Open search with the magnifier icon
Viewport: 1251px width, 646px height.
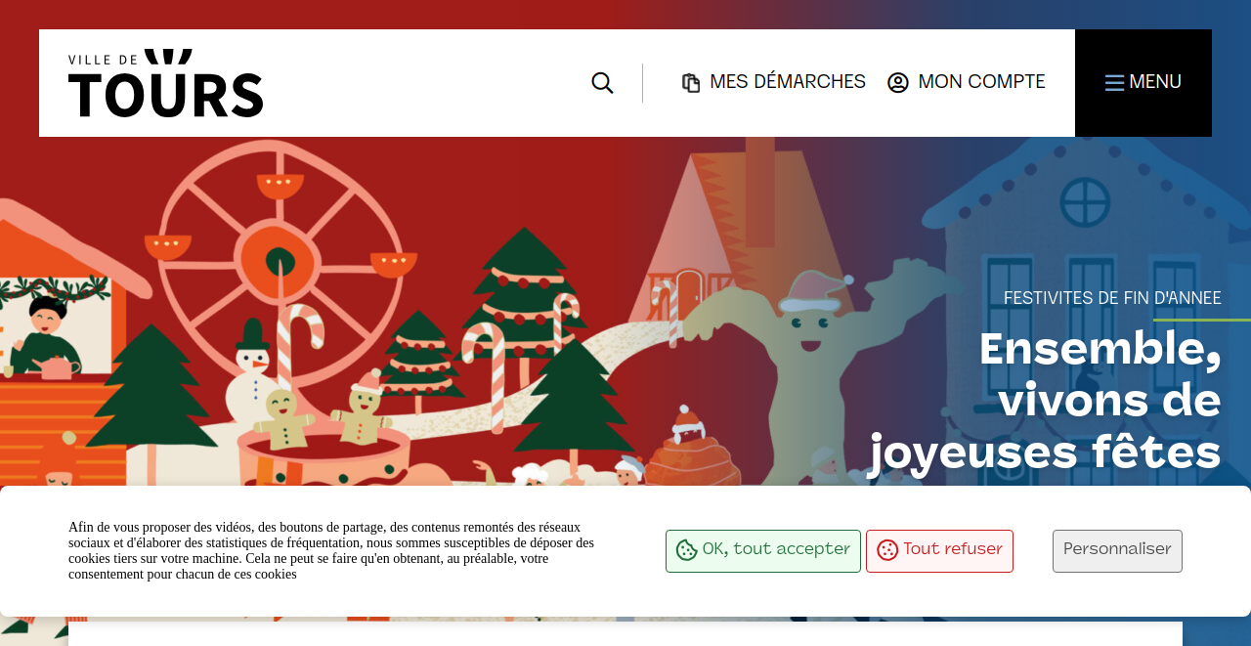pyautogui.click(x=602, y=83)
